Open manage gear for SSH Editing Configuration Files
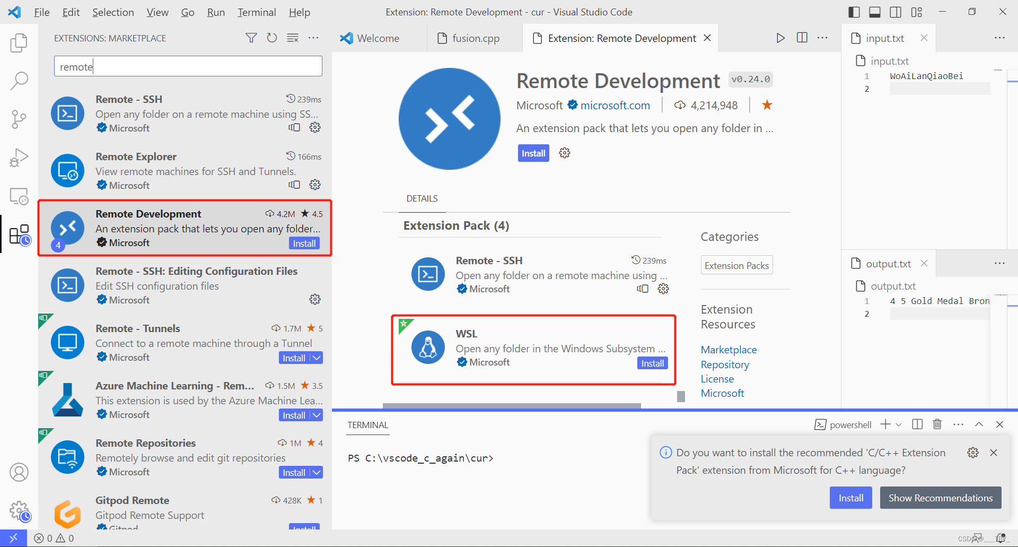This screenshot has width=1018, height=547. pyautogui.click(x=315, y=299)
